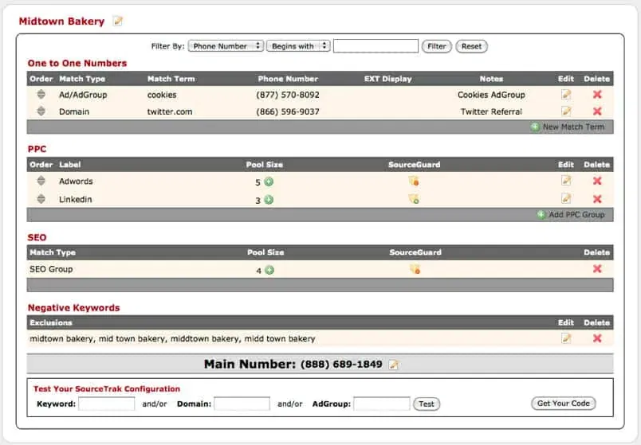
Task: Click the Keyword test input field
Action: click(107, 404)
